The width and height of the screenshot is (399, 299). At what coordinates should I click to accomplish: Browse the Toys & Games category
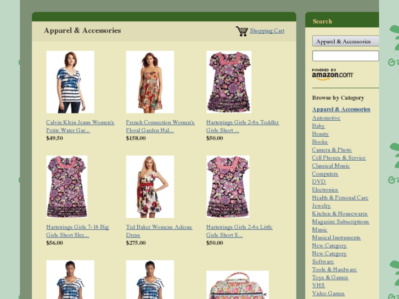click(x=330, y=278)
